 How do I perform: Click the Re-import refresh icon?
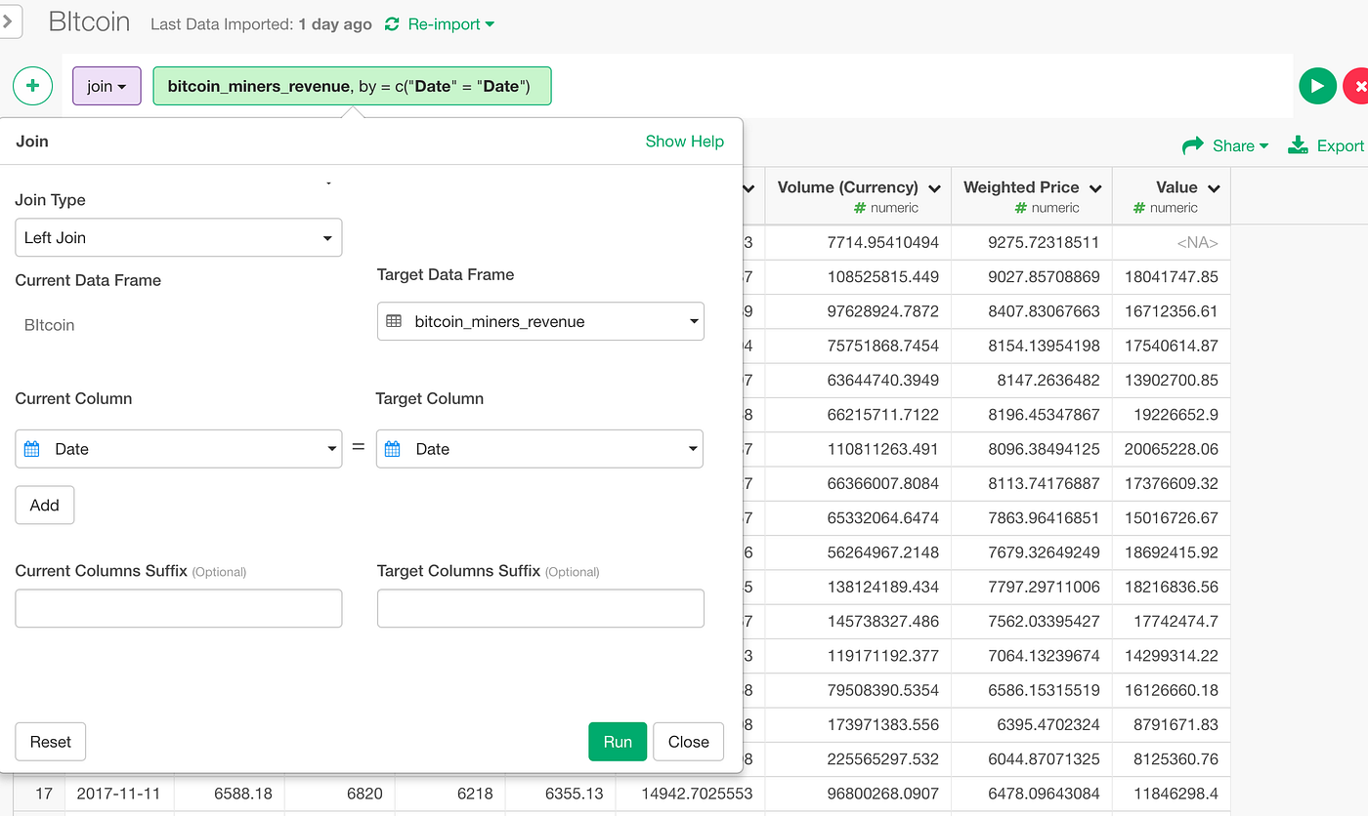(x=391, y=24)
